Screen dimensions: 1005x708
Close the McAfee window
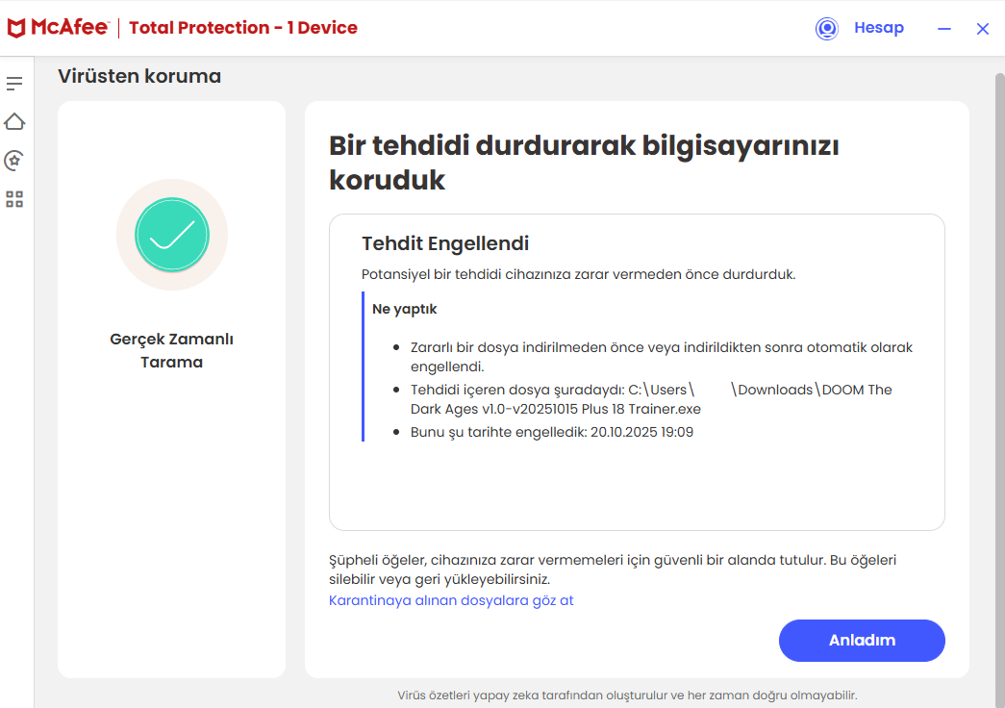(x=983, y=29)
